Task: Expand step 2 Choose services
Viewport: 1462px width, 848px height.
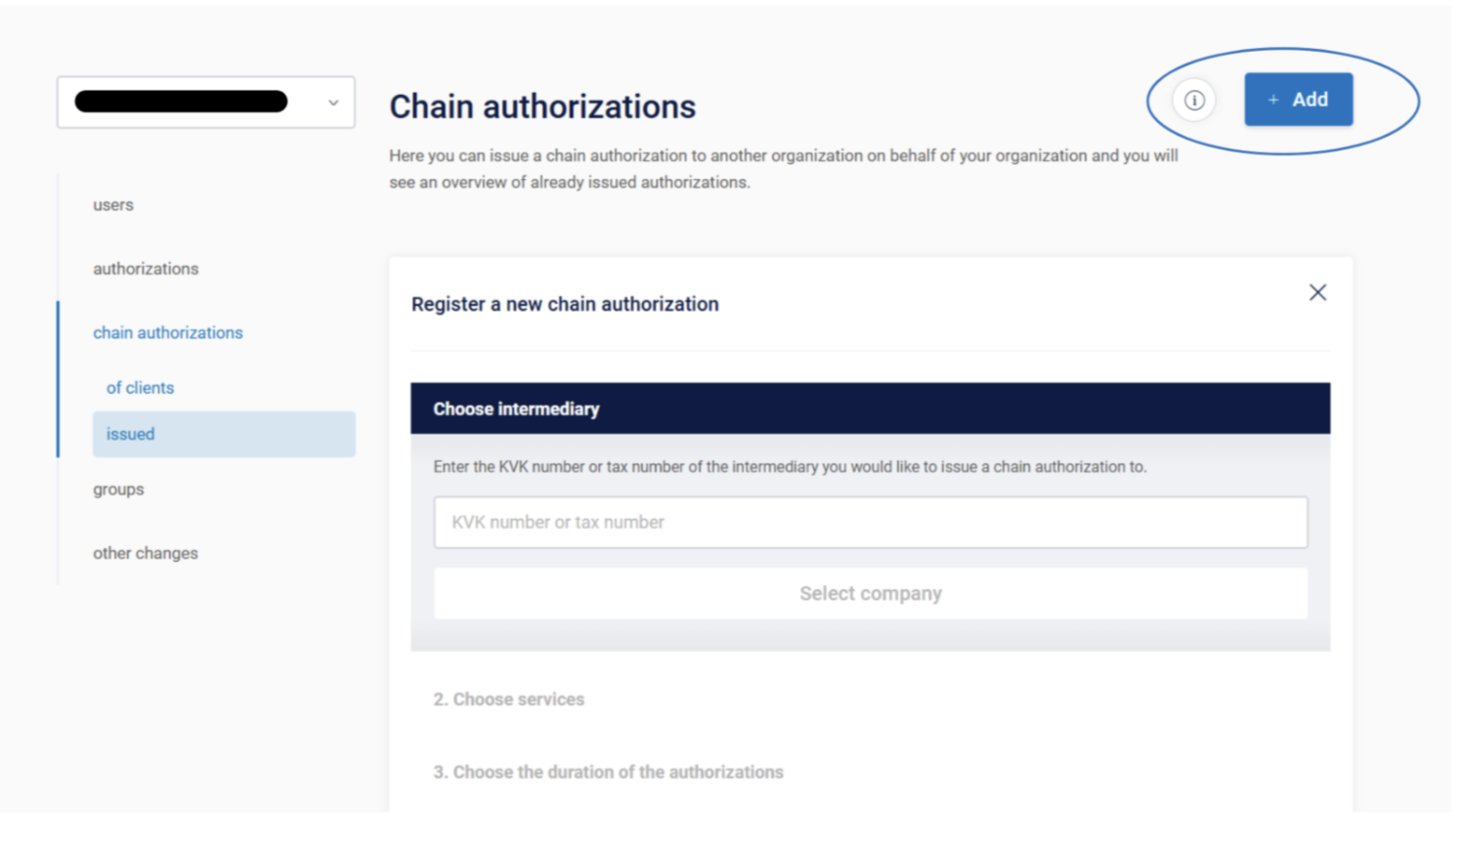Action: click(x=509, y=700)
